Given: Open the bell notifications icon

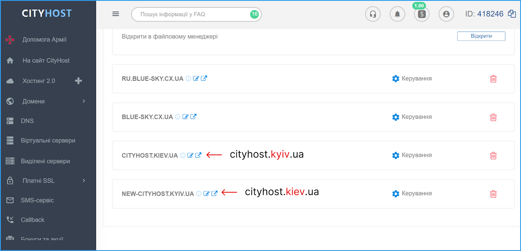Looking at the screenshot, I should click(x=397, y=14).
